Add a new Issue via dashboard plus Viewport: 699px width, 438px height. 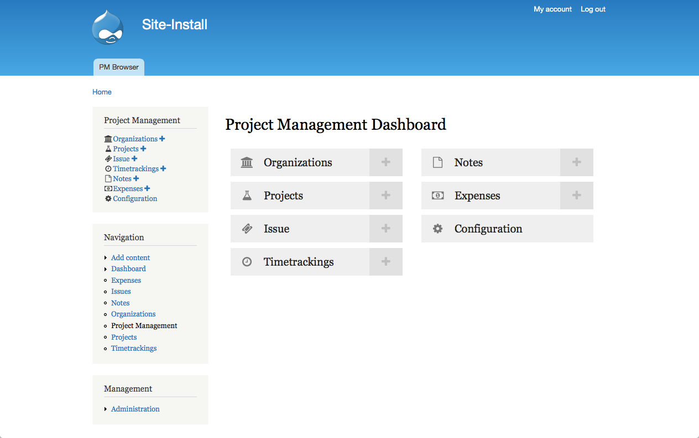[386, 229]
